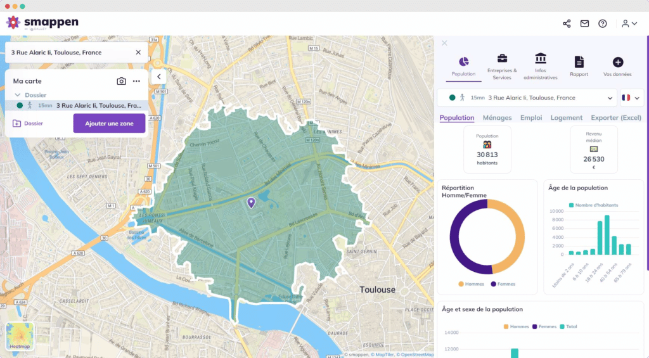Toggle Total legend in age-sex chart
The width and height of the screenshot is (649, 358).
pyautogui.click(x=569, y=326)
